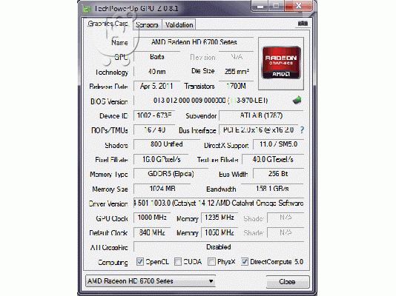Click the GPU Clock value 1000 MHz
Image resolution: width=396 pixels, height=296 pixels.
152,218
